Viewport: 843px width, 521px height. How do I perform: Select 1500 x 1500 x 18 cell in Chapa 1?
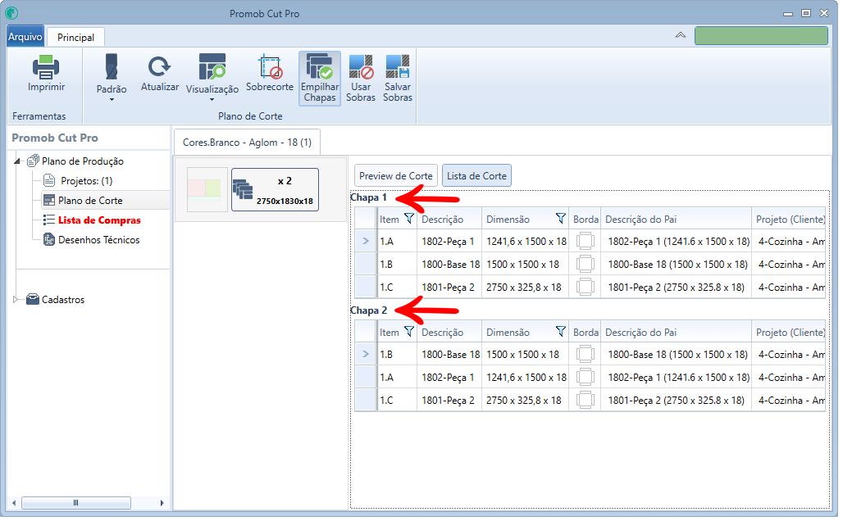tap(526, 265)
